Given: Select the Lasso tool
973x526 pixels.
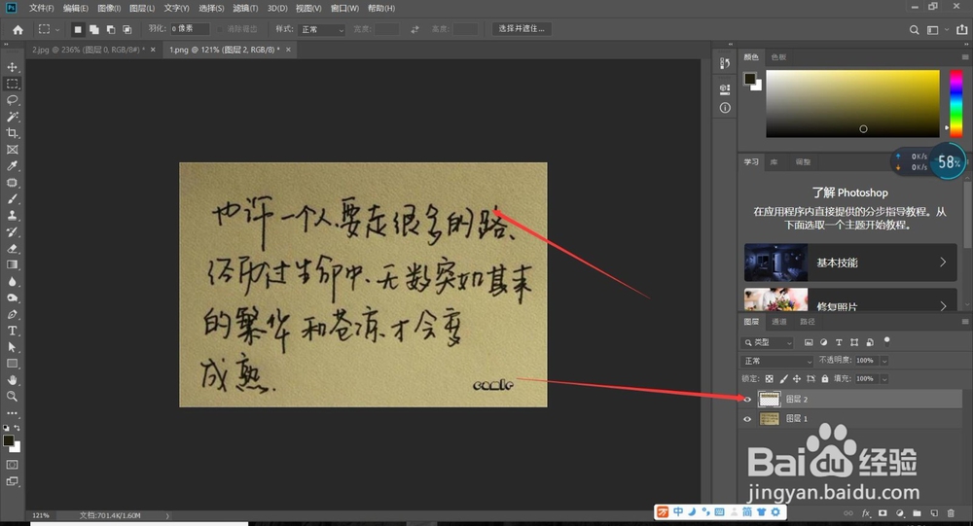Looking at the screenshot, I should 13,100.
